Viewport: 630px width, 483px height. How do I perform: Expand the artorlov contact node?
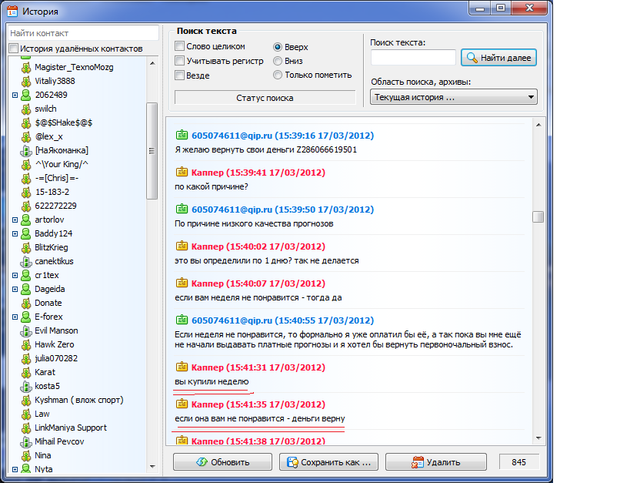point(15,220)
